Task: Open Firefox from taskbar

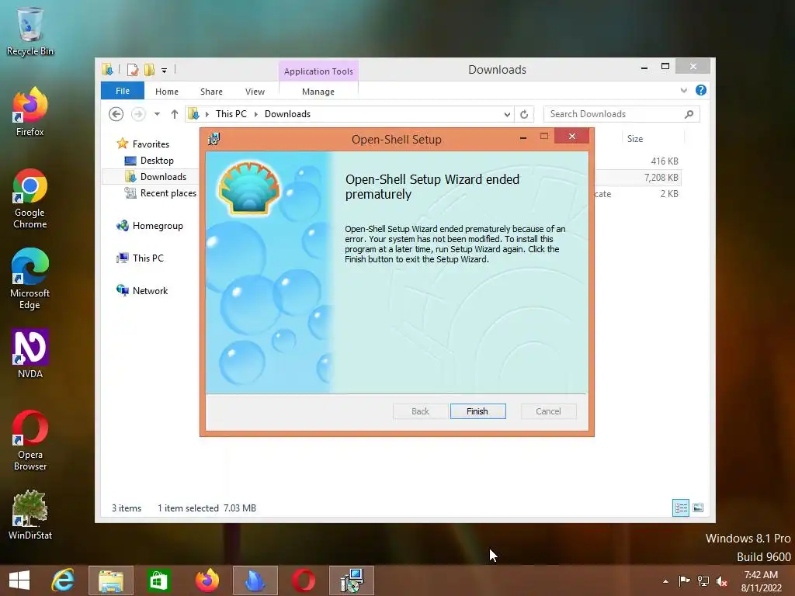Action: point(207,580)
